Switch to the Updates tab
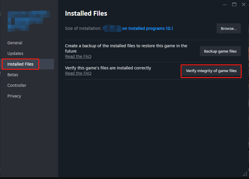The image size is (249, 179). point(15,53)
